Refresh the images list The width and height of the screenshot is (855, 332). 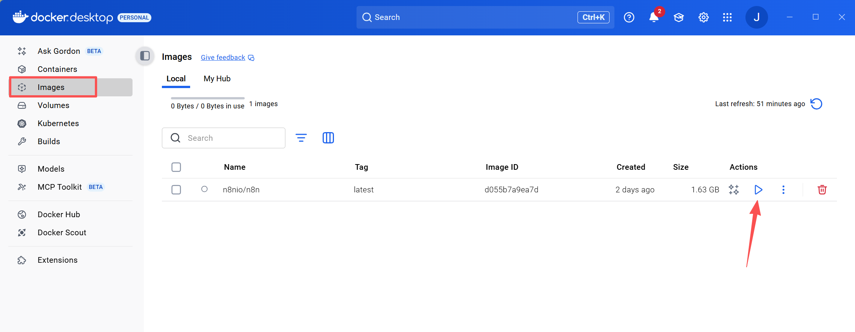(x=816, y=104)
